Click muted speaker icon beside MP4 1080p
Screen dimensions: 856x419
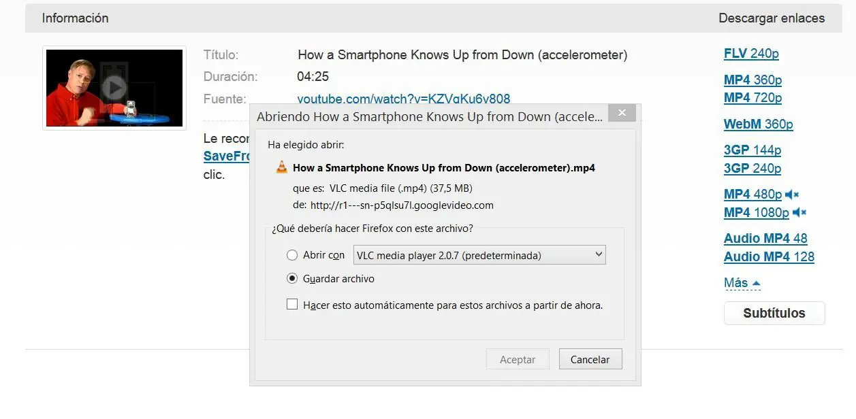coord(799,213)
